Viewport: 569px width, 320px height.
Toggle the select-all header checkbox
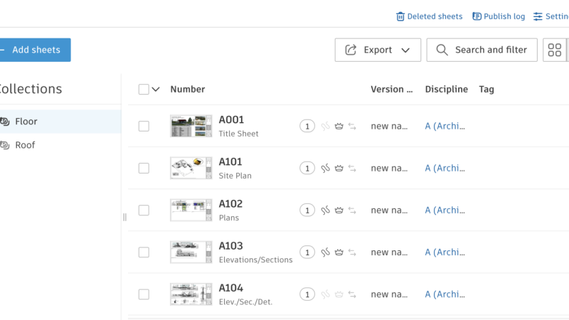(144, 90)
